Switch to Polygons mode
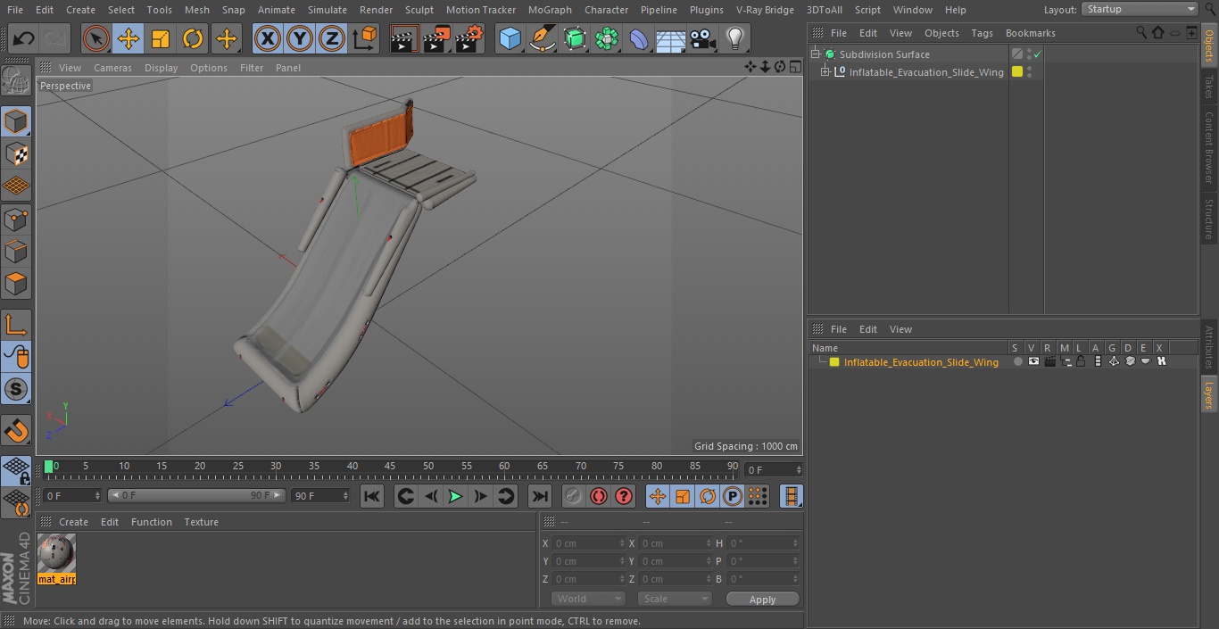This screenshot has width=1219, height=629. (16, 284)
